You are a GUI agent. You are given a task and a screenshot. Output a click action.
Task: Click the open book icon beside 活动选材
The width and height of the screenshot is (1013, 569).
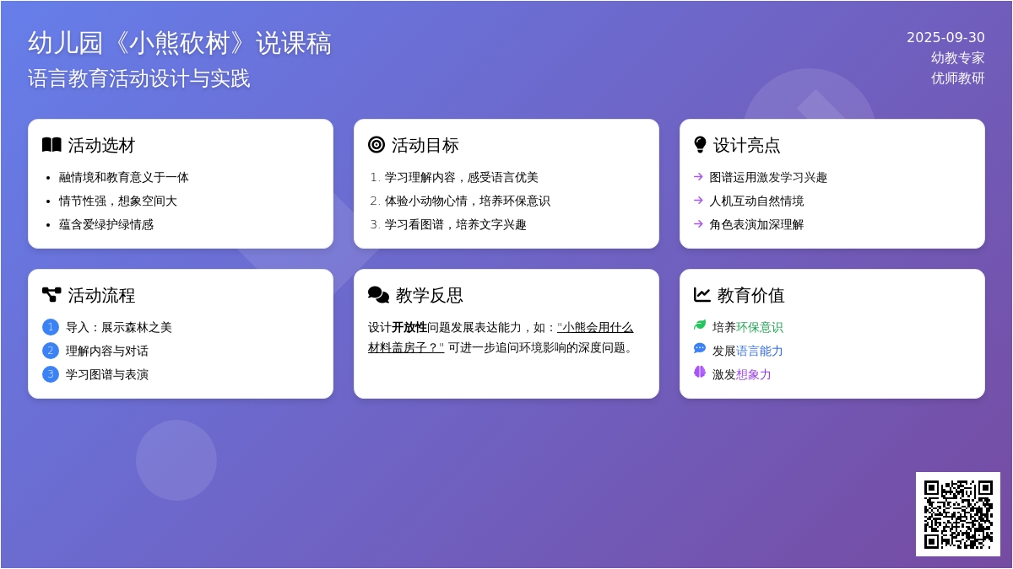(51, 145)
